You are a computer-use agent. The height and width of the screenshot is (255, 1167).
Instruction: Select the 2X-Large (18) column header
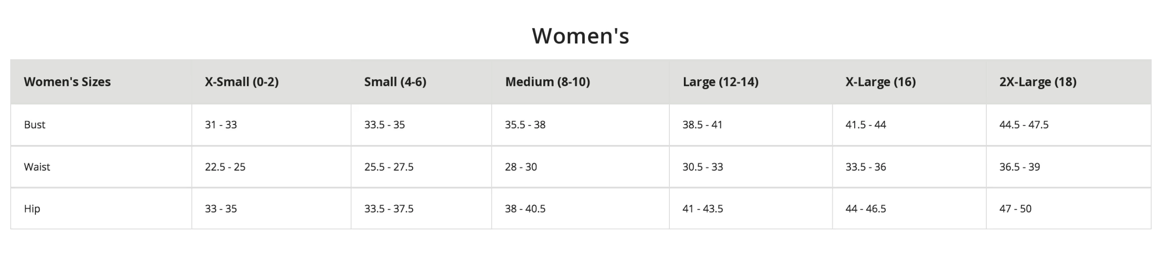[1037, 82]
